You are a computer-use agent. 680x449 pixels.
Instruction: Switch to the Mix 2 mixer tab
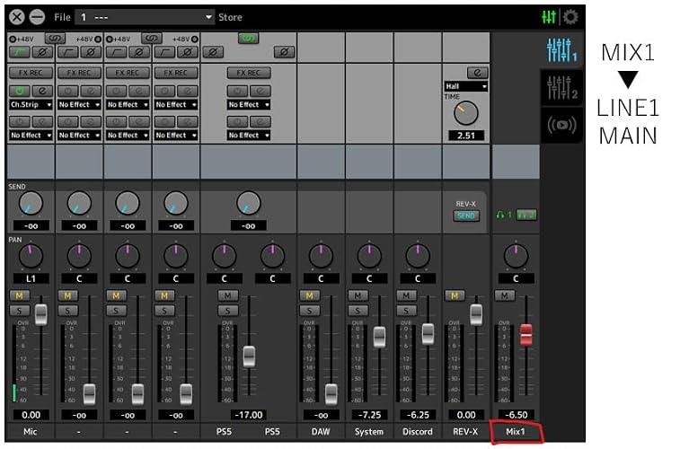tap(561, 88)
